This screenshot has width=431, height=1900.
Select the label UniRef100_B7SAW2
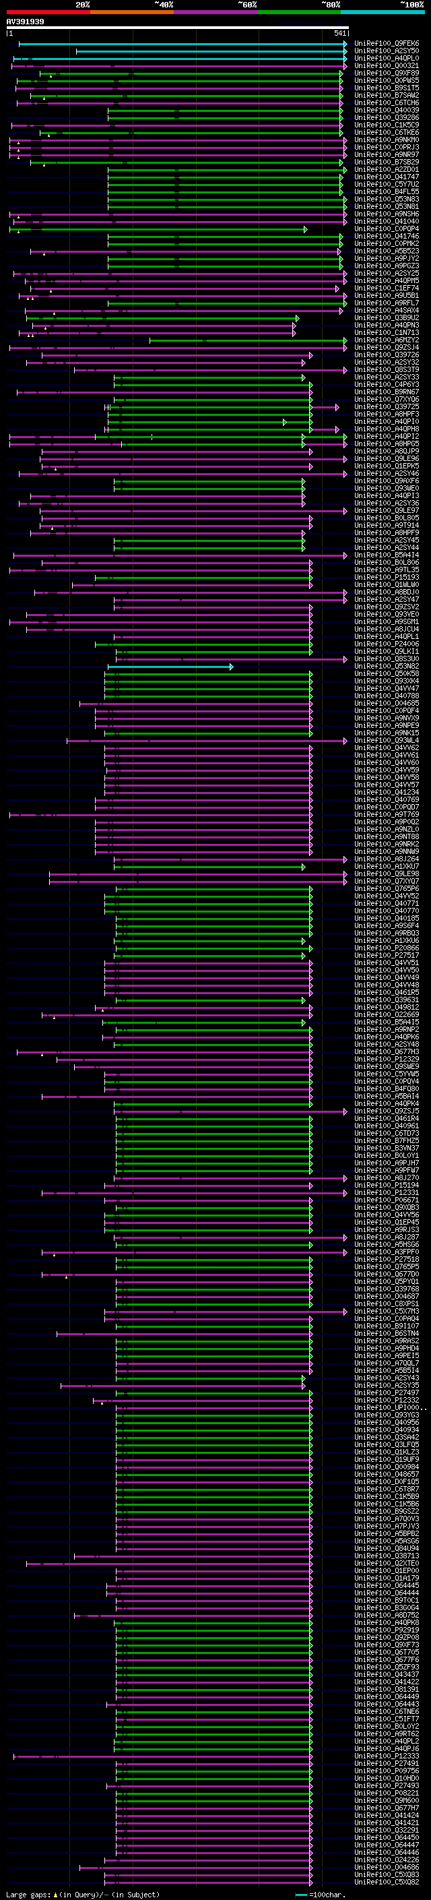point(387,95)
